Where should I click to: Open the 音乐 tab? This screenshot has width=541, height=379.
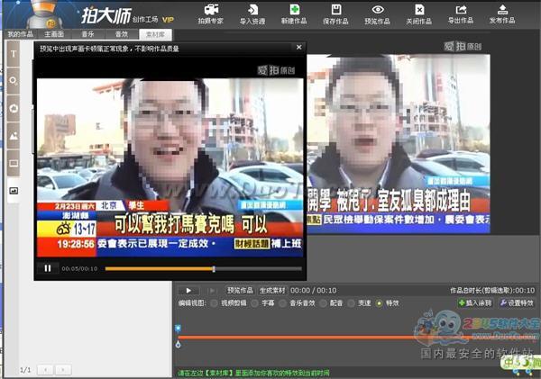click(88, 33)
